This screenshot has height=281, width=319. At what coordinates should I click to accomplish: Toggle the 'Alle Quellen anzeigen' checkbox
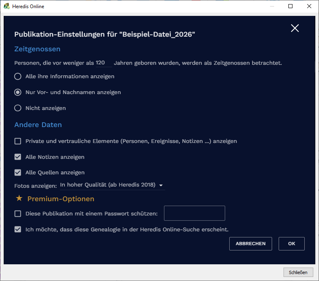18,172
